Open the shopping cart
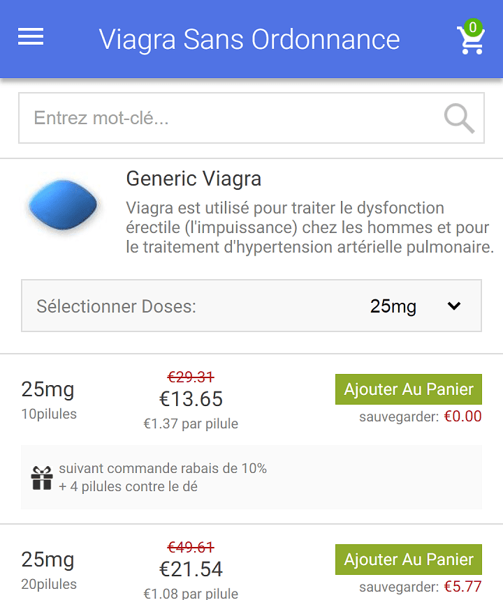Image resolution: width=503 pixels, height=600 pixels. 470,40
